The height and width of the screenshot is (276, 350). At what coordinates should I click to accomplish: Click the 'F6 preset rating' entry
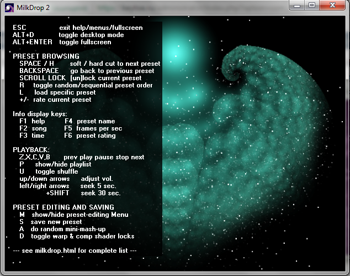[x=90, y=136]
